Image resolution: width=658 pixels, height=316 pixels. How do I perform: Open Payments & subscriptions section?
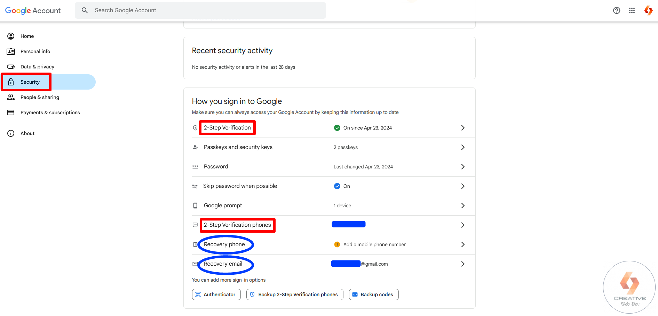[48, 113]
